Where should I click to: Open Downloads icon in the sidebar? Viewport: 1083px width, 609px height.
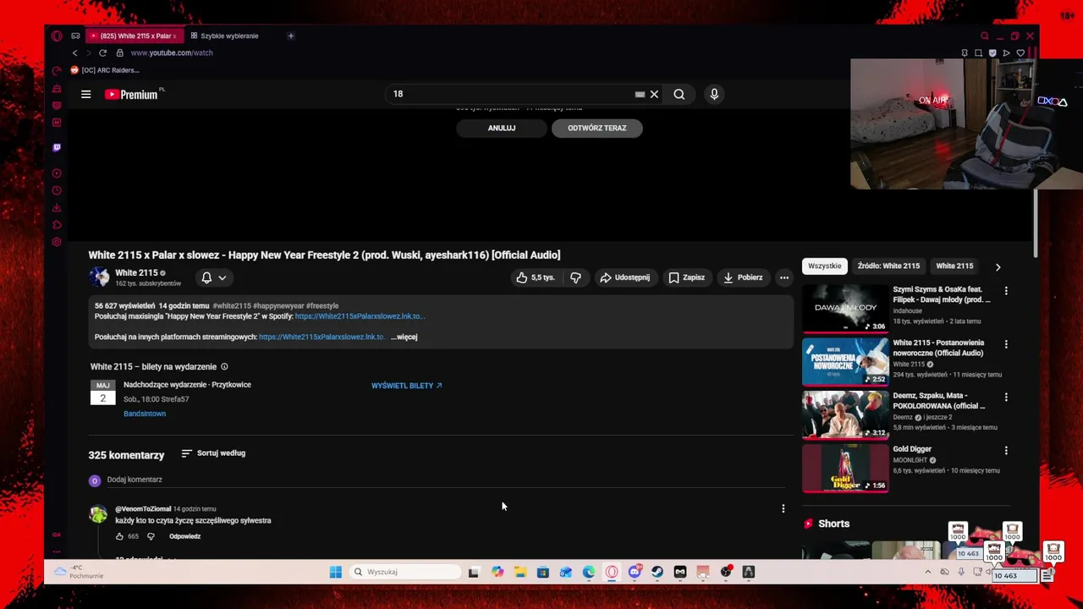[57, 207]
